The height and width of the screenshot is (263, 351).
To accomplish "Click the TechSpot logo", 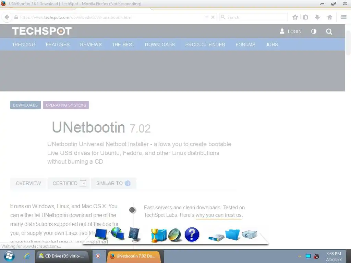I will point(42,31).
